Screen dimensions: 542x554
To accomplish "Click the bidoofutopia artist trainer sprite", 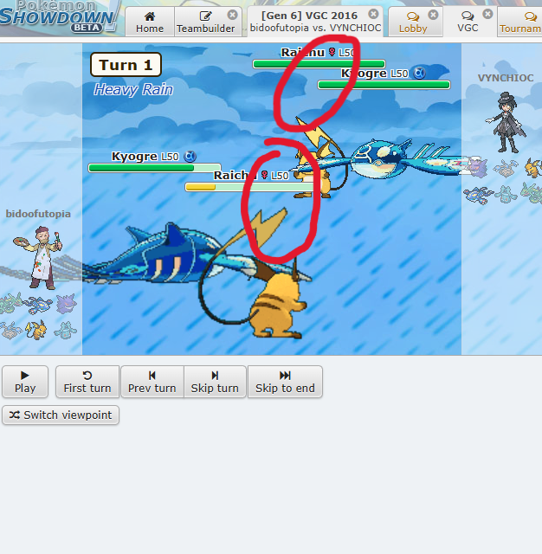I will pos(39,258).
